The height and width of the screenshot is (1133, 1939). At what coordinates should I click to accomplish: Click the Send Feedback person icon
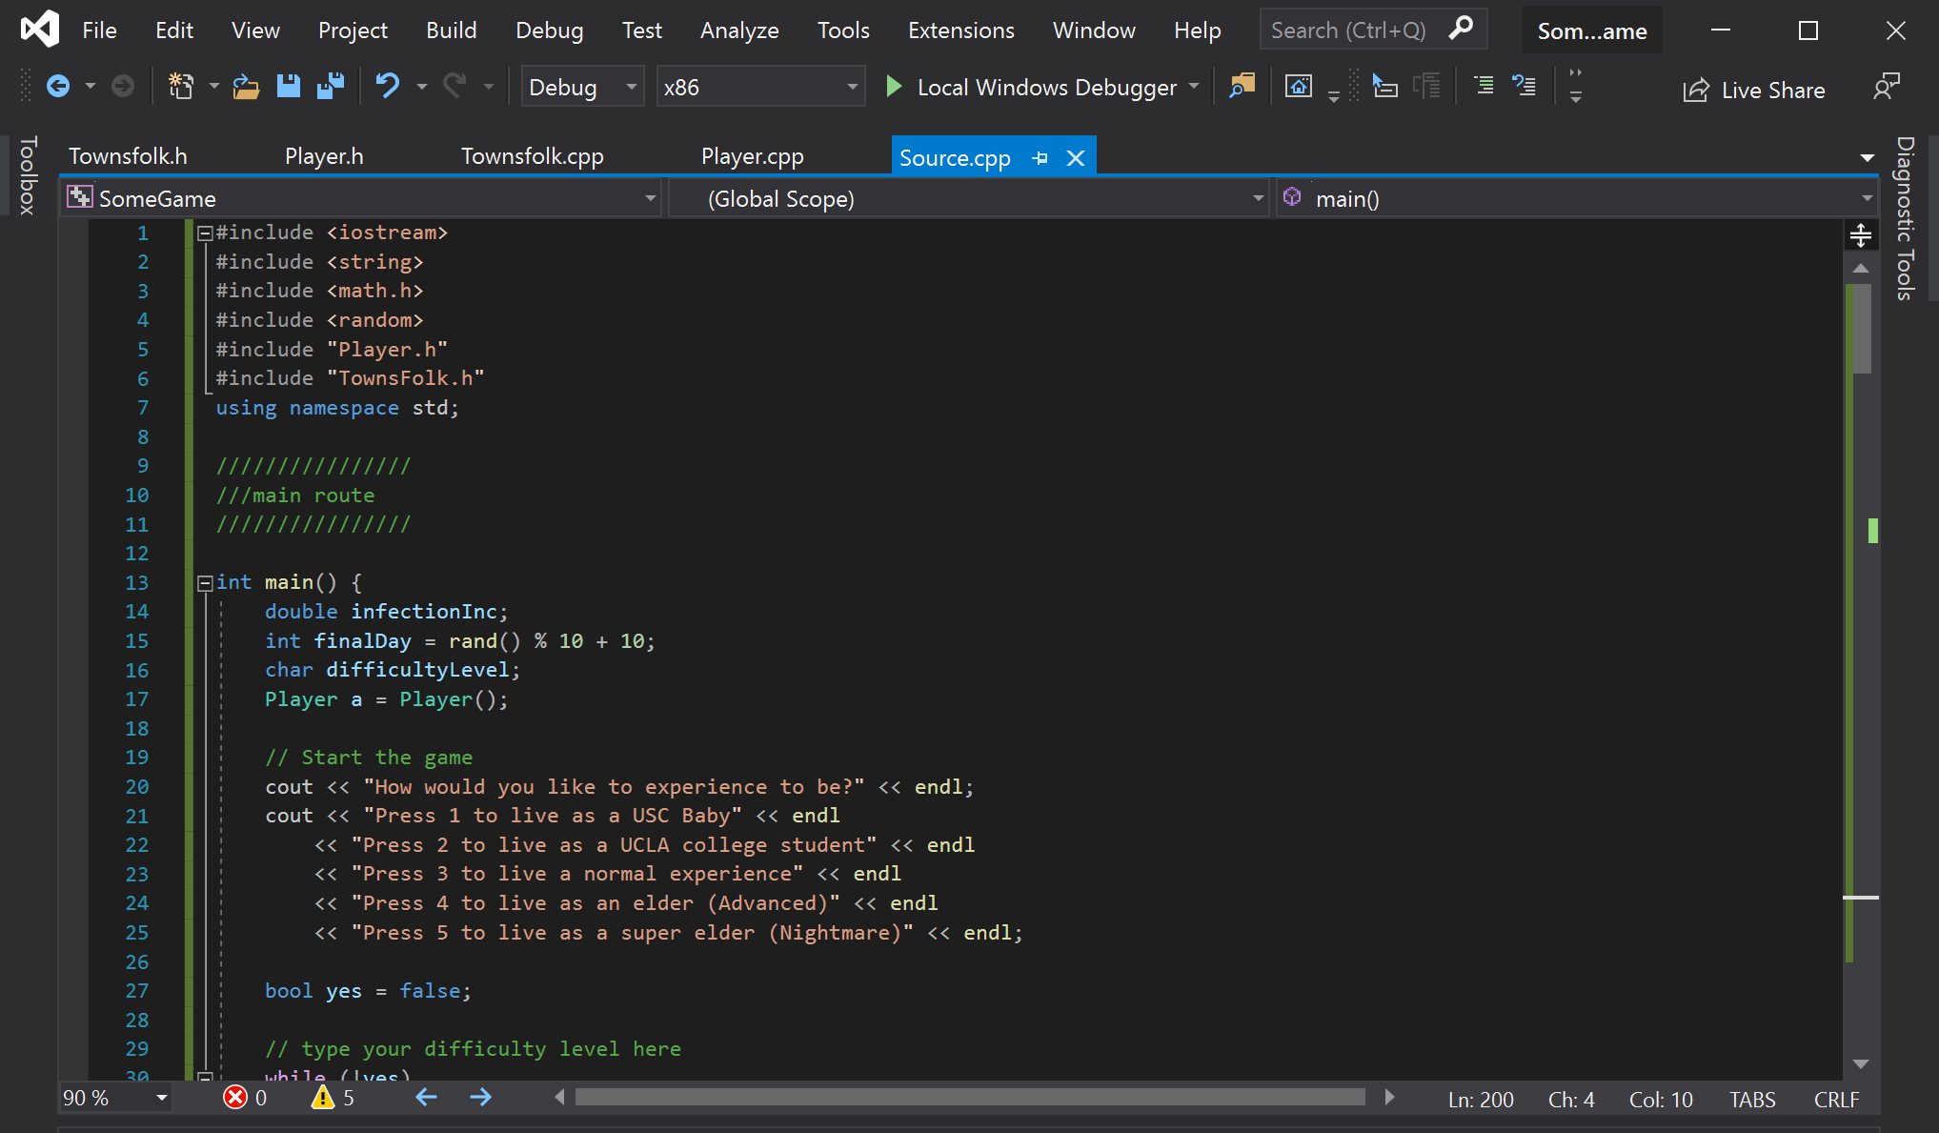pyautogui.click(x=1886, y=87)
